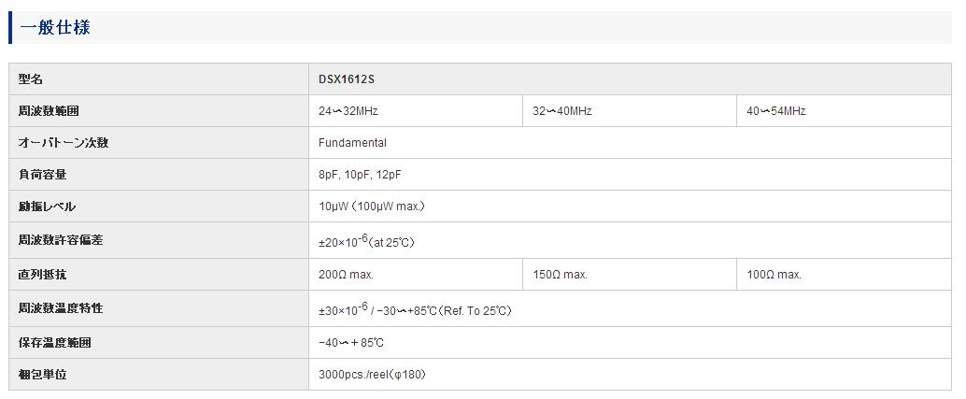
Task: Click the Fundamental overtone value
Action: click(x=352, y=143)
